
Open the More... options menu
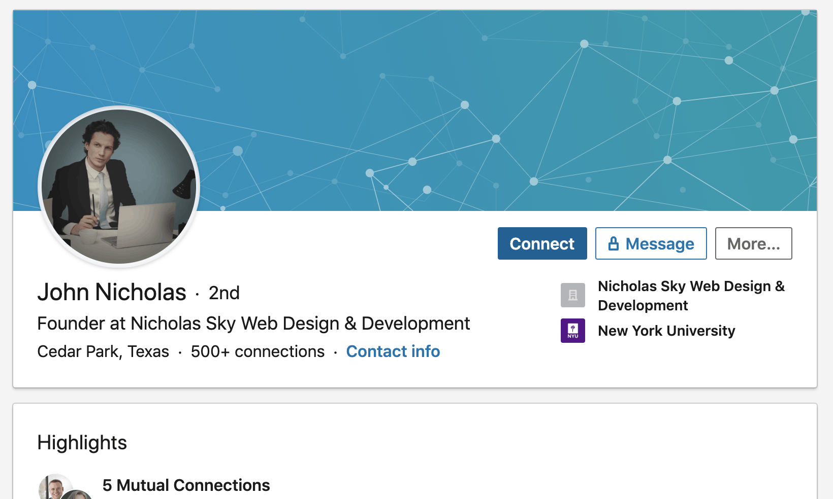(x=753, y=243)
